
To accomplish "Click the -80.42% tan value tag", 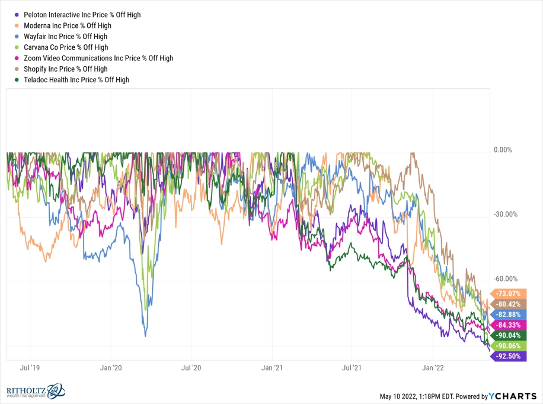I will (x=508, y=304).
